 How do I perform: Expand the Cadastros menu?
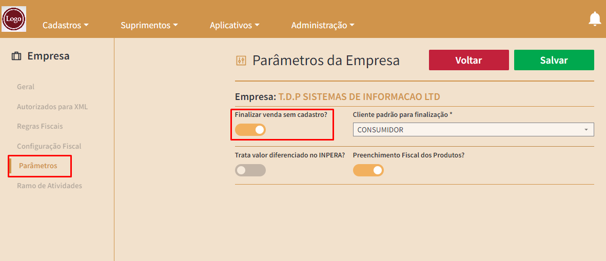[x=66, y=26]
